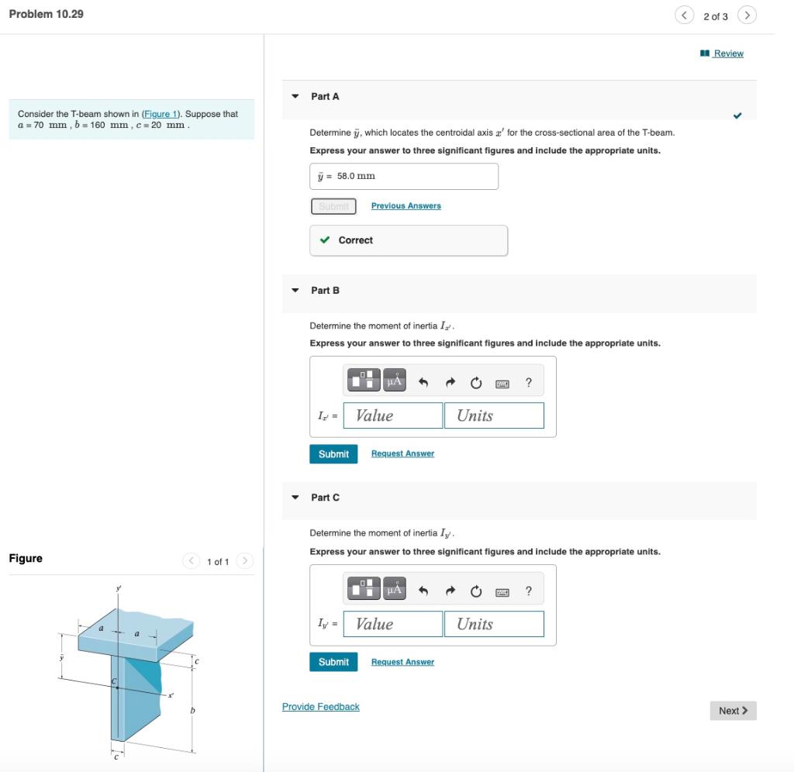Click the Part C Units input field
The height and width of the screenshot is (772, 794).
click(494, 624)
